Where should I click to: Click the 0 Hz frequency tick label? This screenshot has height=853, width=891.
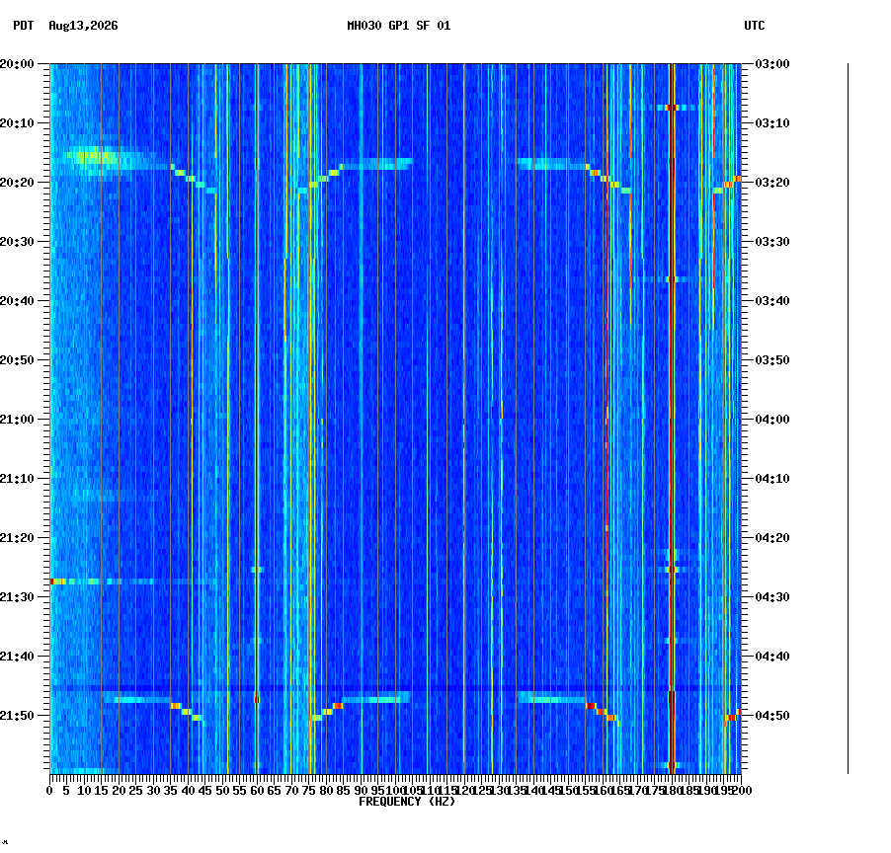(50, 791)
